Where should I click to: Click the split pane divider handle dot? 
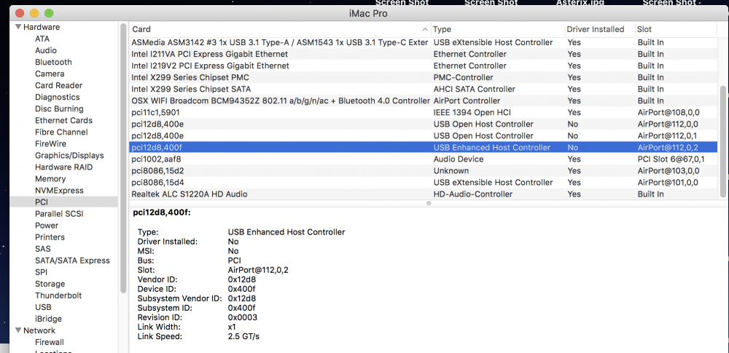tap(429, 203)
